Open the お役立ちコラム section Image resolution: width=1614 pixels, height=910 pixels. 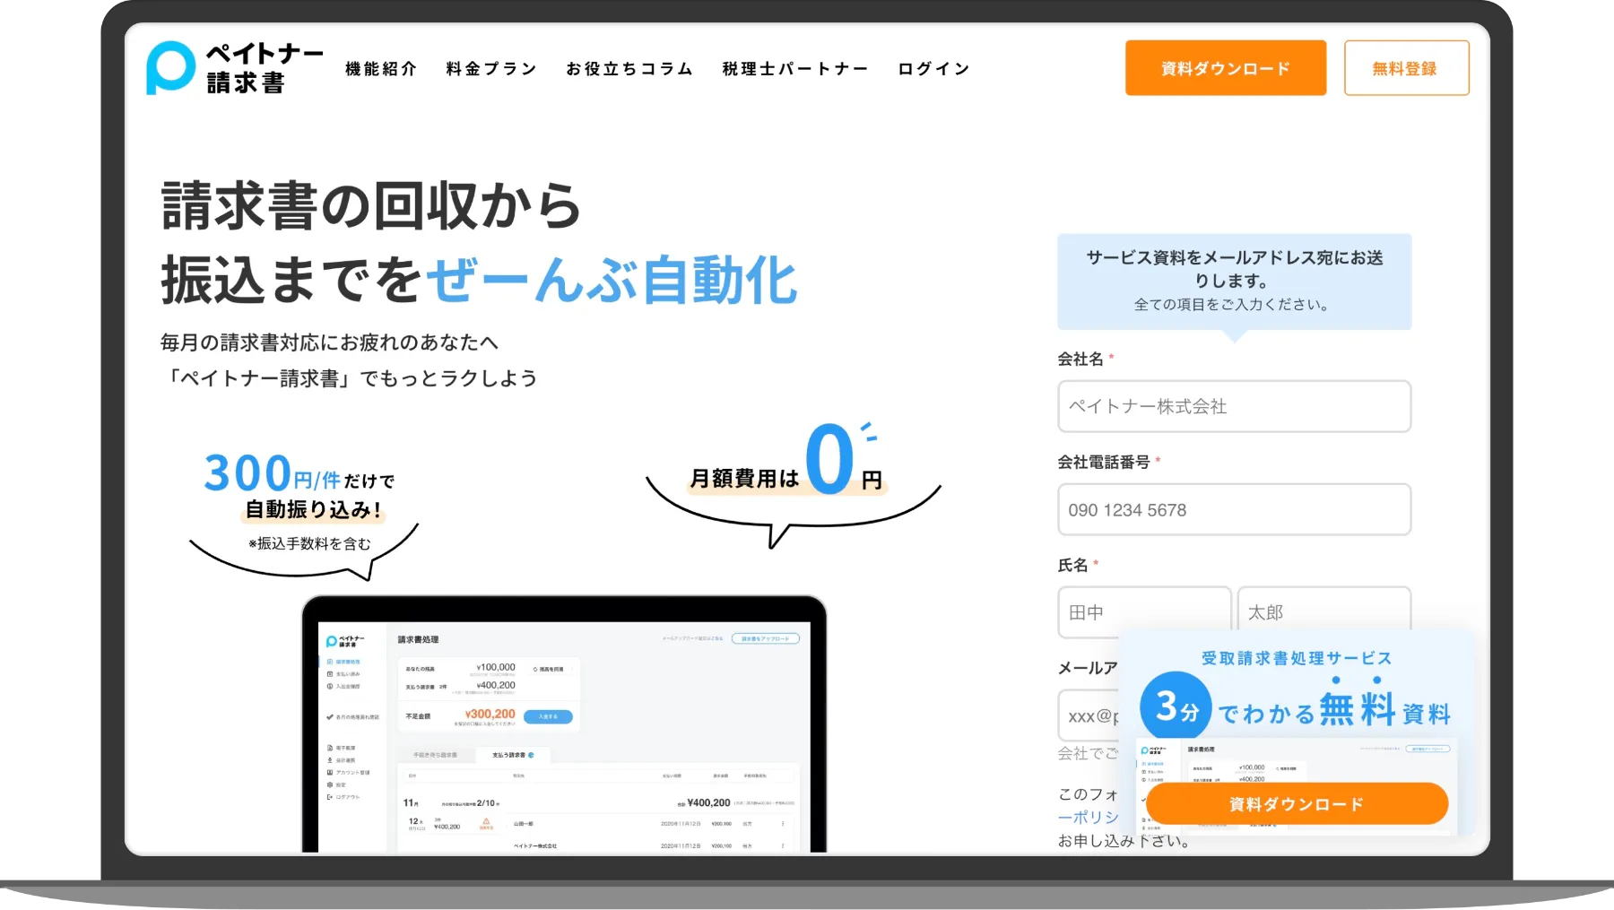click(x=629, y=69)
